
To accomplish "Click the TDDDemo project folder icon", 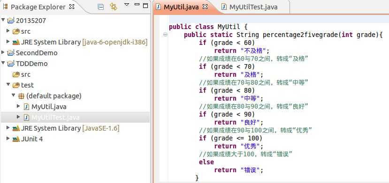I will tap(11, 64).
